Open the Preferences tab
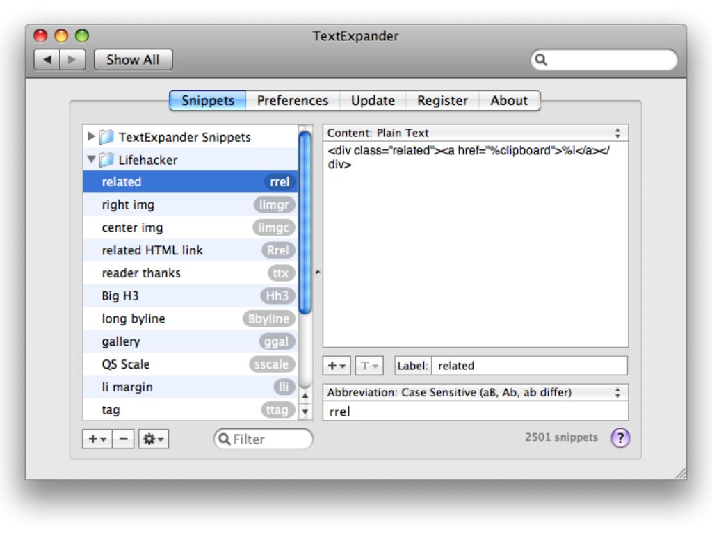Screen dimensions: 712x534 click(x=293, y=100)
